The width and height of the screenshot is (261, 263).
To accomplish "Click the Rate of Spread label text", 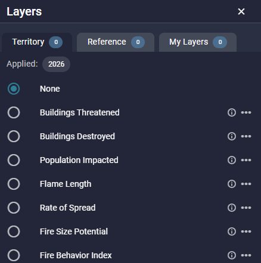I will [68, 208].
